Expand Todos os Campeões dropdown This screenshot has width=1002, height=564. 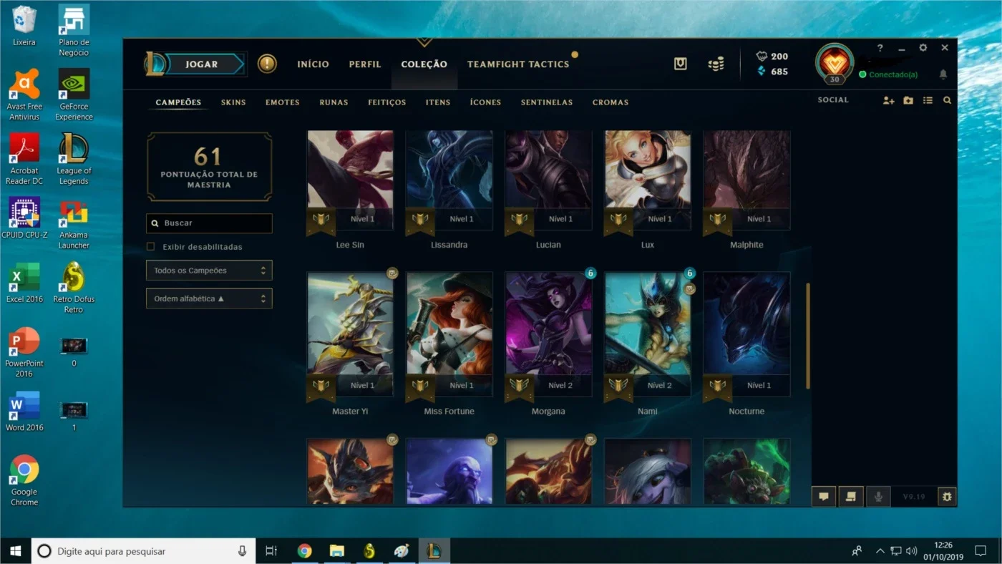209,271
